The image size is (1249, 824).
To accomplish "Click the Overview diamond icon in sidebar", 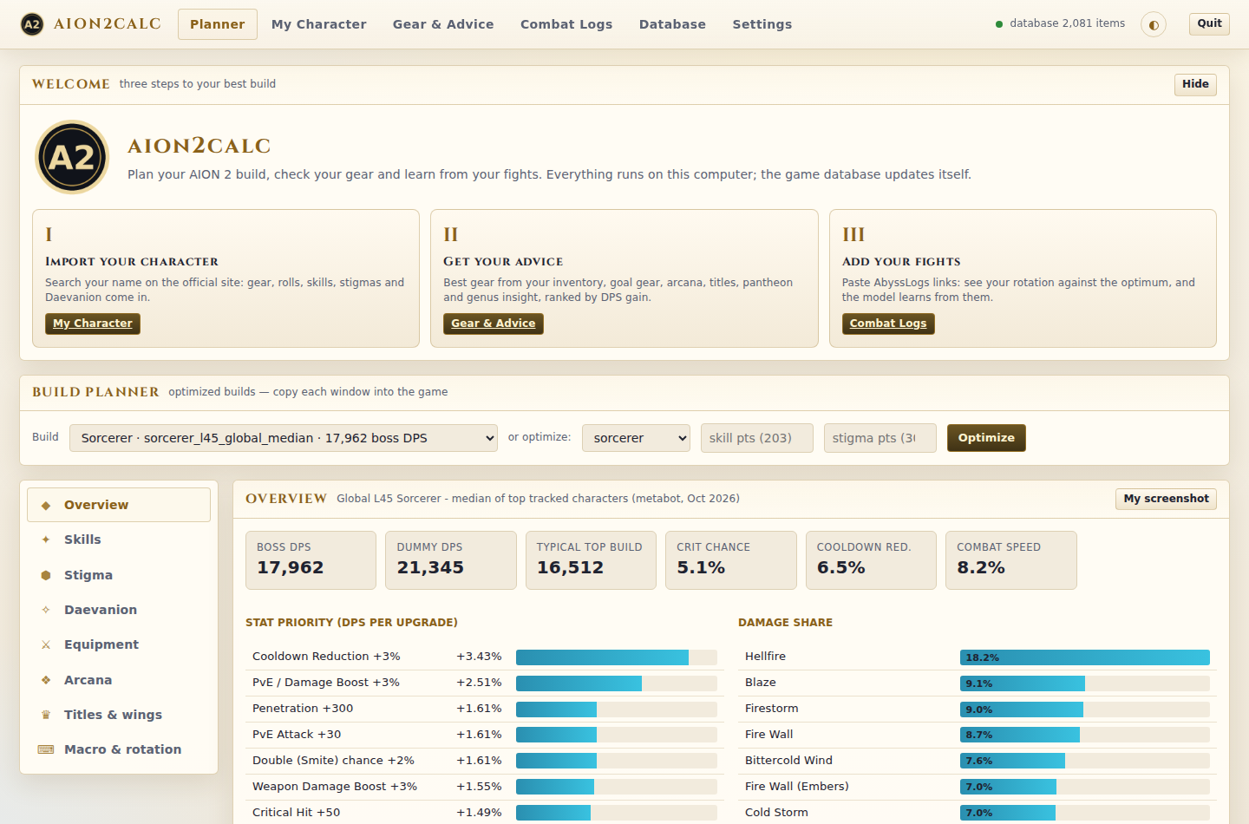I will pos(46,506).
